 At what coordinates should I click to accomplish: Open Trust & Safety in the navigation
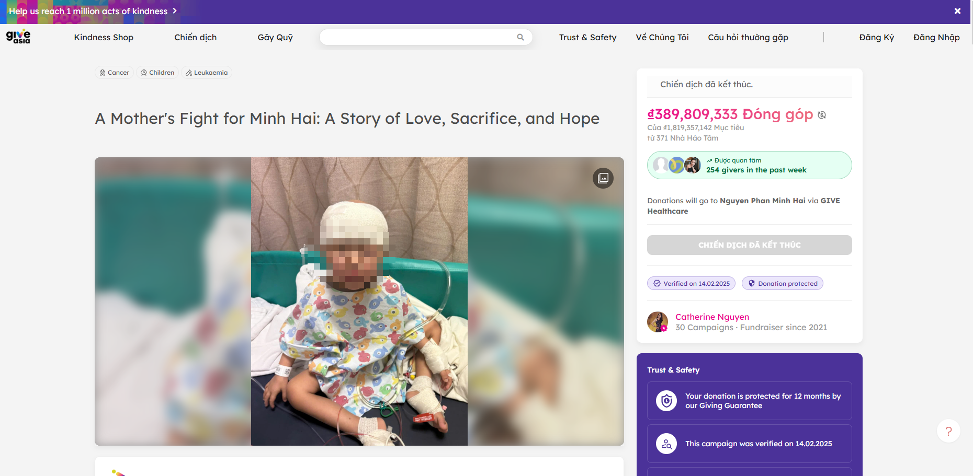(x=587, y=37)
